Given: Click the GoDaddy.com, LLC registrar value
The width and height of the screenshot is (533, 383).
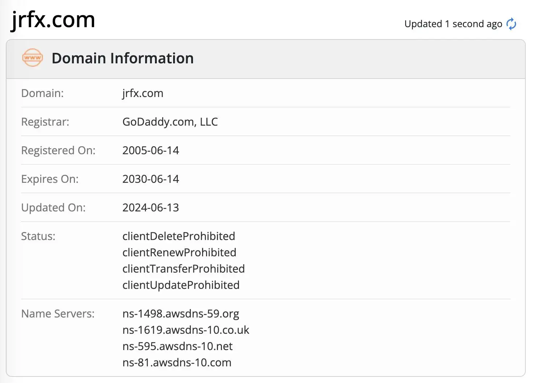Looking at the screenshot, I should click(170, 122).
